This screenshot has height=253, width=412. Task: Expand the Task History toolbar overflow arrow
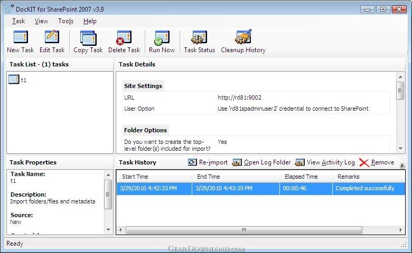[402, 166]
